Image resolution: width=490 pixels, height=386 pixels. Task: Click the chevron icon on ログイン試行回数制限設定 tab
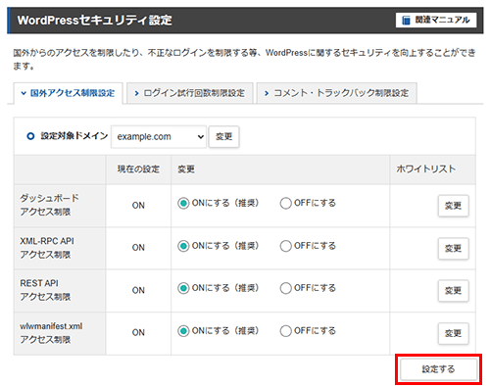coord(136,93)
